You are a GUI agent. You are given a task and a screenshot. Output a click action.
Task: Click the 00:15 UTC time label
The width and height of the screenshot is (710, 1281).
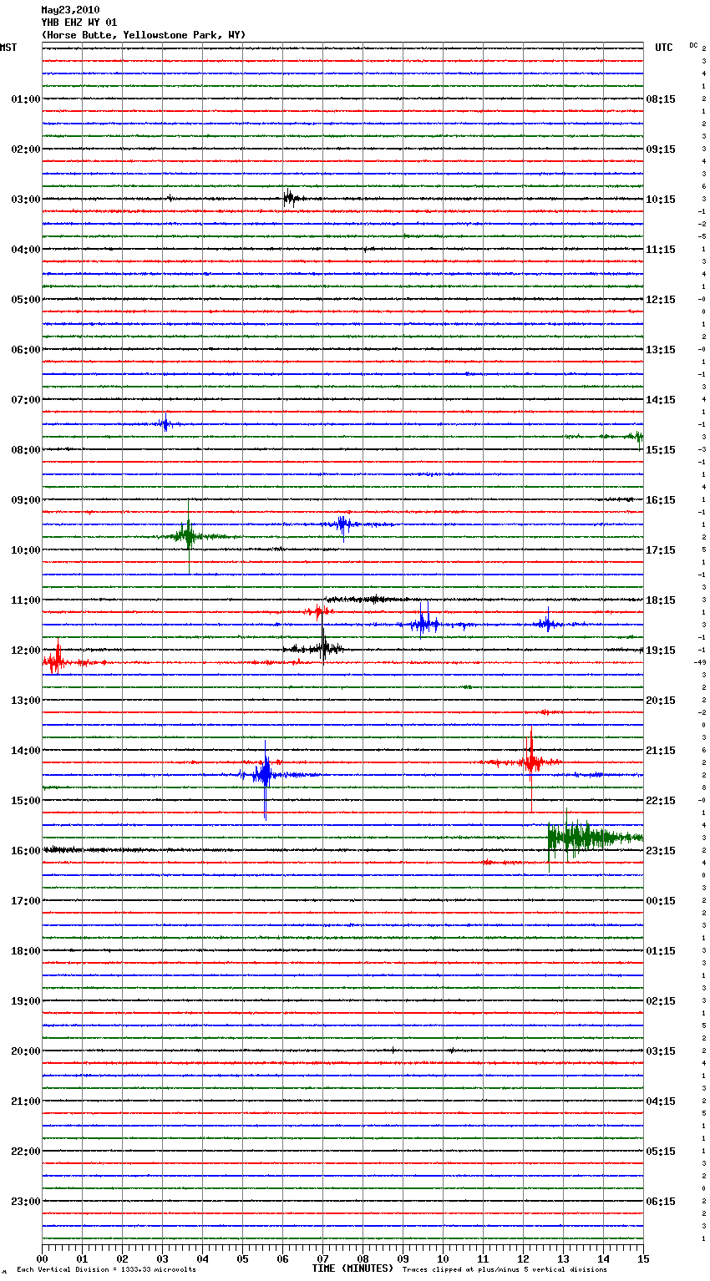(661, 901)
